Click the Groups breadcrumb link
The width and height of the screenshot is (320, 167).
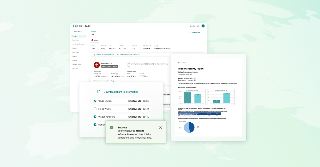pyautogui.click(x=94, y=32)
